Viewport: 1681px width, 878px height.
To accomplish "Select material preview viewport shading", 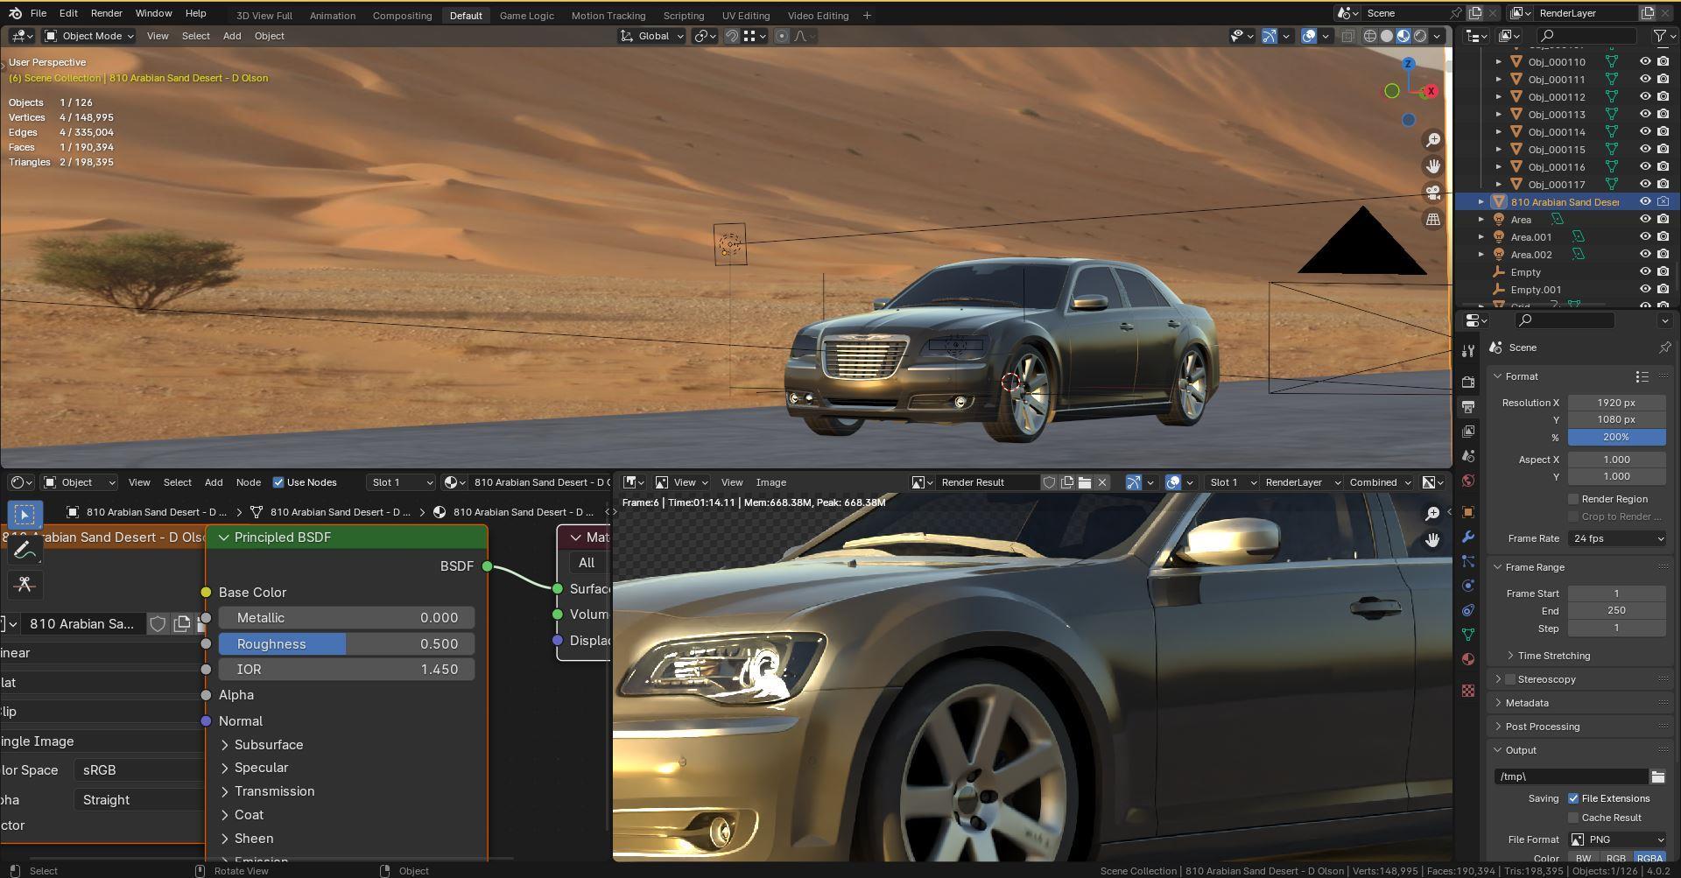I will point(1403,36).
